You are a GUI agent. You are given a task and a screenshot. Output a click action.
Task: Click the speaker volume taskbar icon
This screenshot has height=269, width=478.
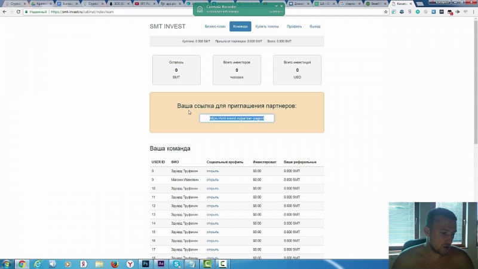(53, 264)
